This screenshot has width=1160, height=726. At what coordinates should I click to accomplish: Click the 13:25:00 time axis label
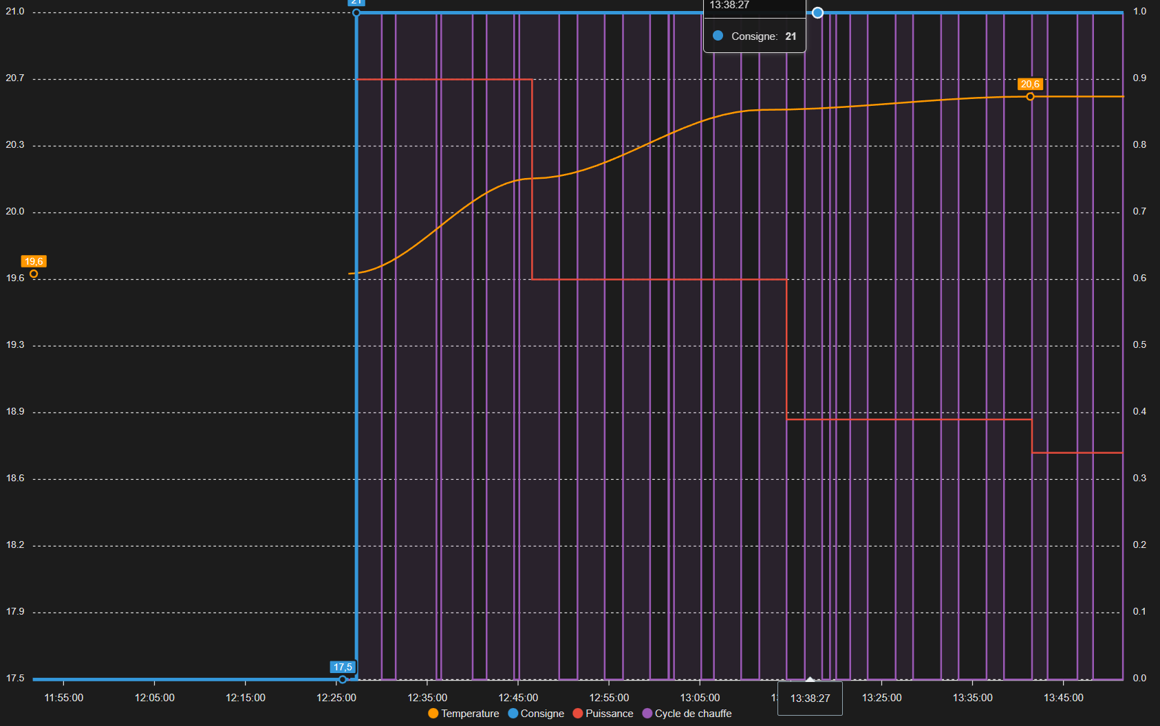[881, 698]
